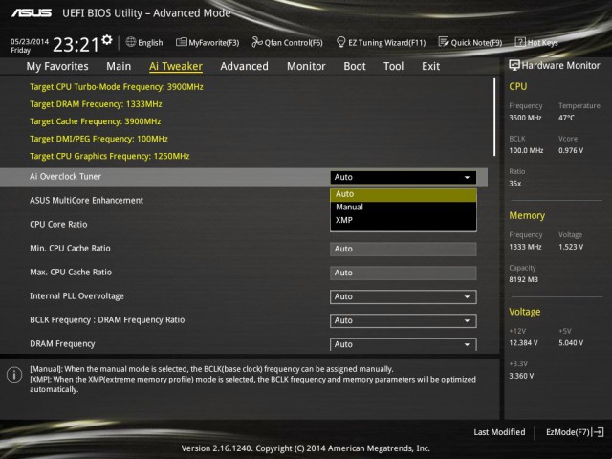Click the EzMode exit arrow icon
The width and height of the screenshot is (612, 459).
(598, 432)
